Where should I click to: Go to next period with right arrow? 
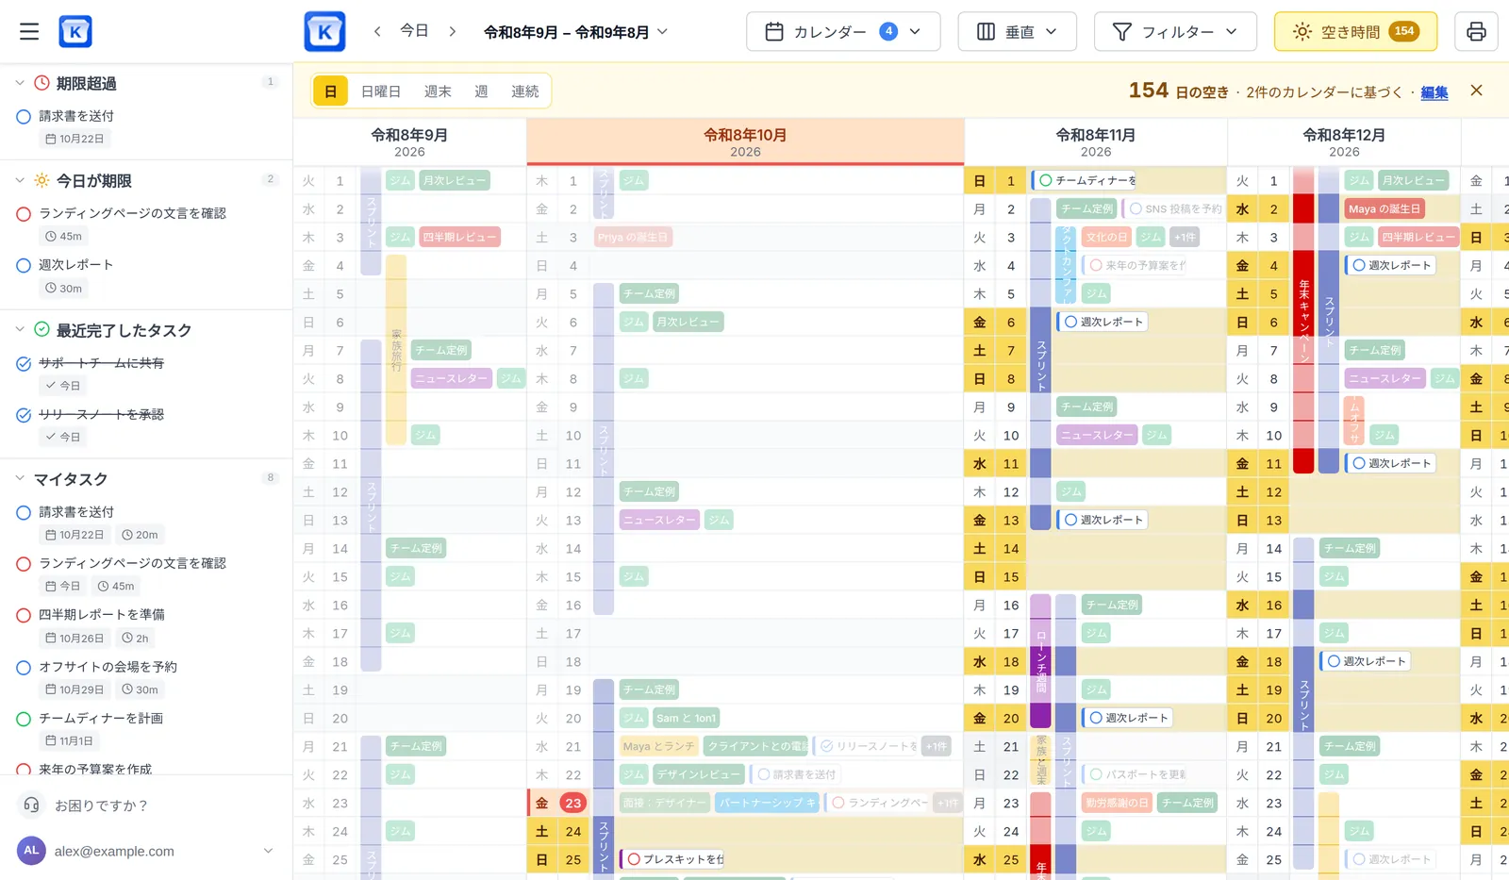[x=453, y=31]
